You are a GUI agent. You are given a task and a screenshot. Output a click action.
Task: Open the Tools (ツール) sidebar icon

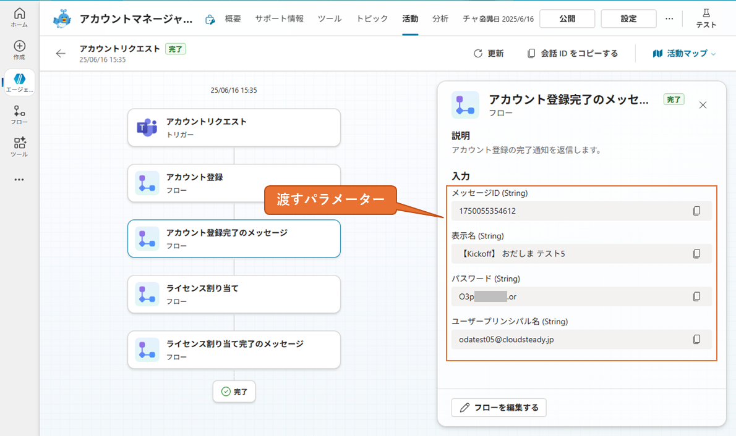click(x=19, y=147)
